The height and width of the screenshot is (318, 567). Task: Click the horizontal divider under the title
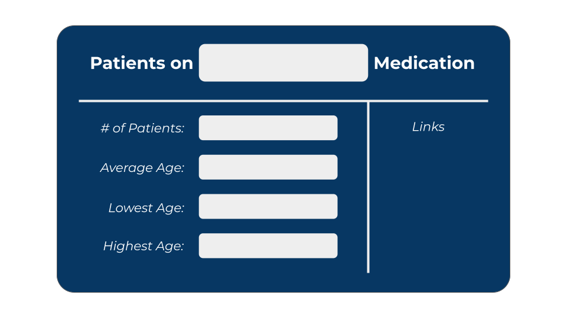[283, 101]
